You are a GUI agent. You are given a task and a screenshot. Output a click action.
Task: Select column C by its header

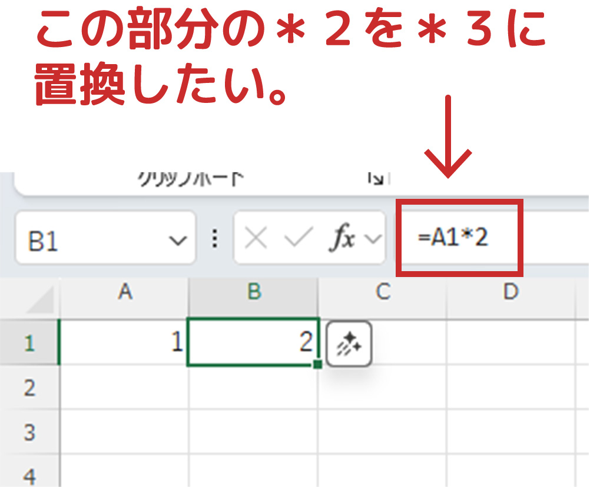(383, 292)
